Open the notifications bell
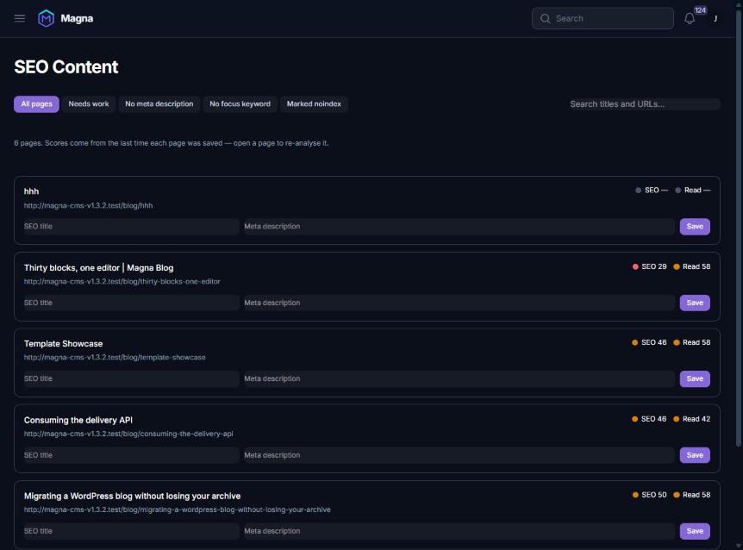Image resolution: width=743 pixels, height=550 pixels. [690, 18]
